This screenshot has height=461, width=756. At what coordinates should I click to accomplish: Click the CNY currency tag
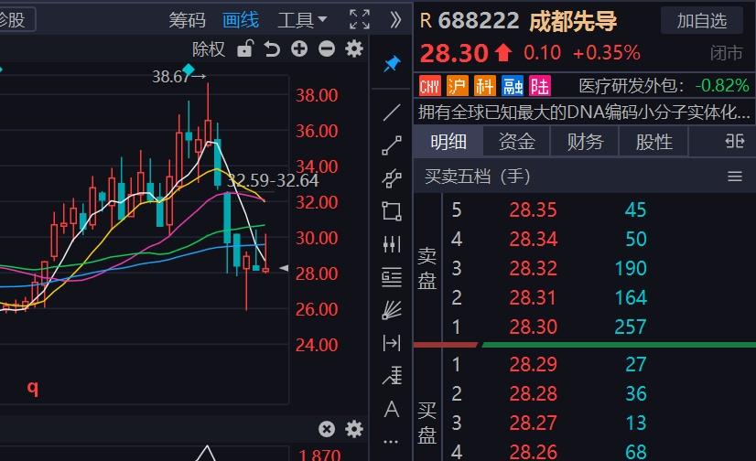429,86
